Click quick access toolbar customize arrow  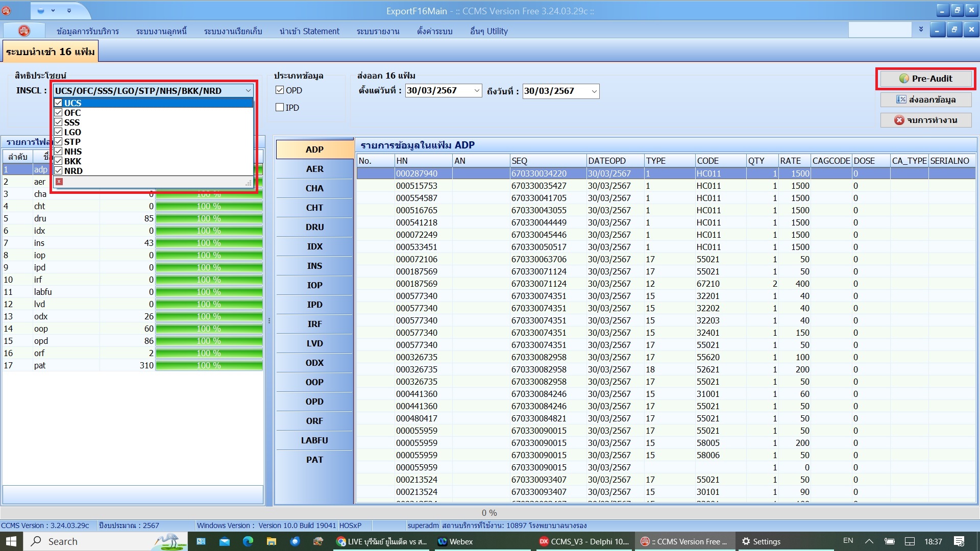point(69,10)
